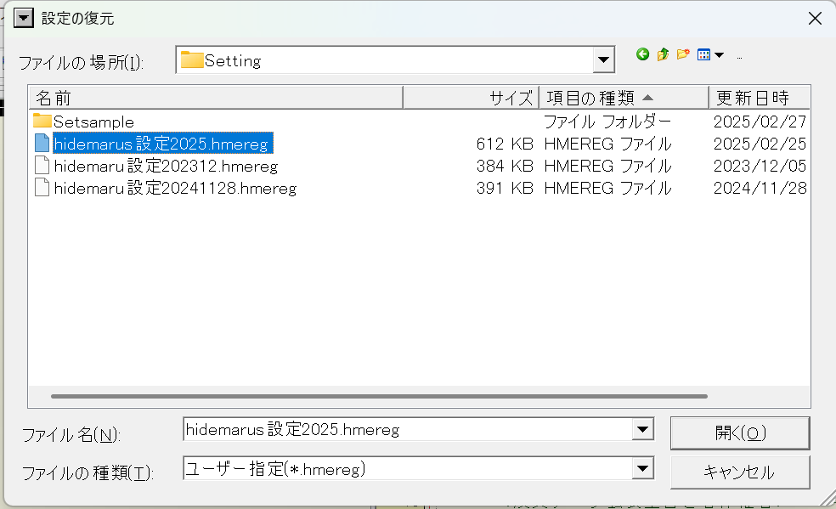Create a new folder

pos(683,54)
